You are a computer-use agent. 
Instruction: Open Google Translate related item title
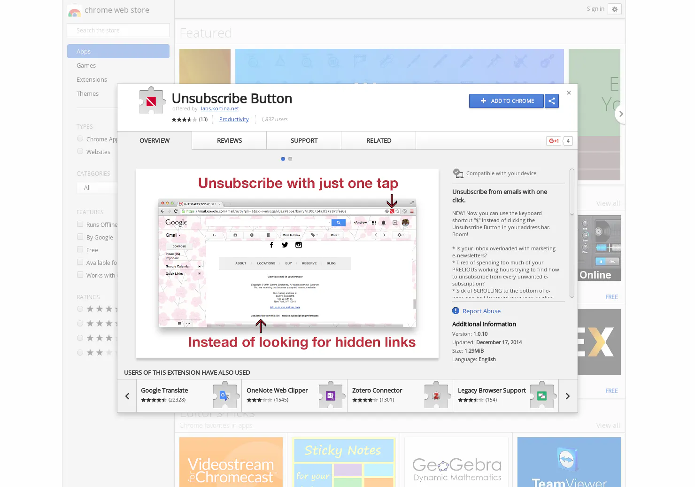pyautogui.click(x=164, y=391)
